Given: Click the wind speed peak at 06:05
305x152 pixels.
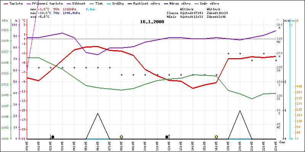Looking at the screenshot, I should 98,113.
